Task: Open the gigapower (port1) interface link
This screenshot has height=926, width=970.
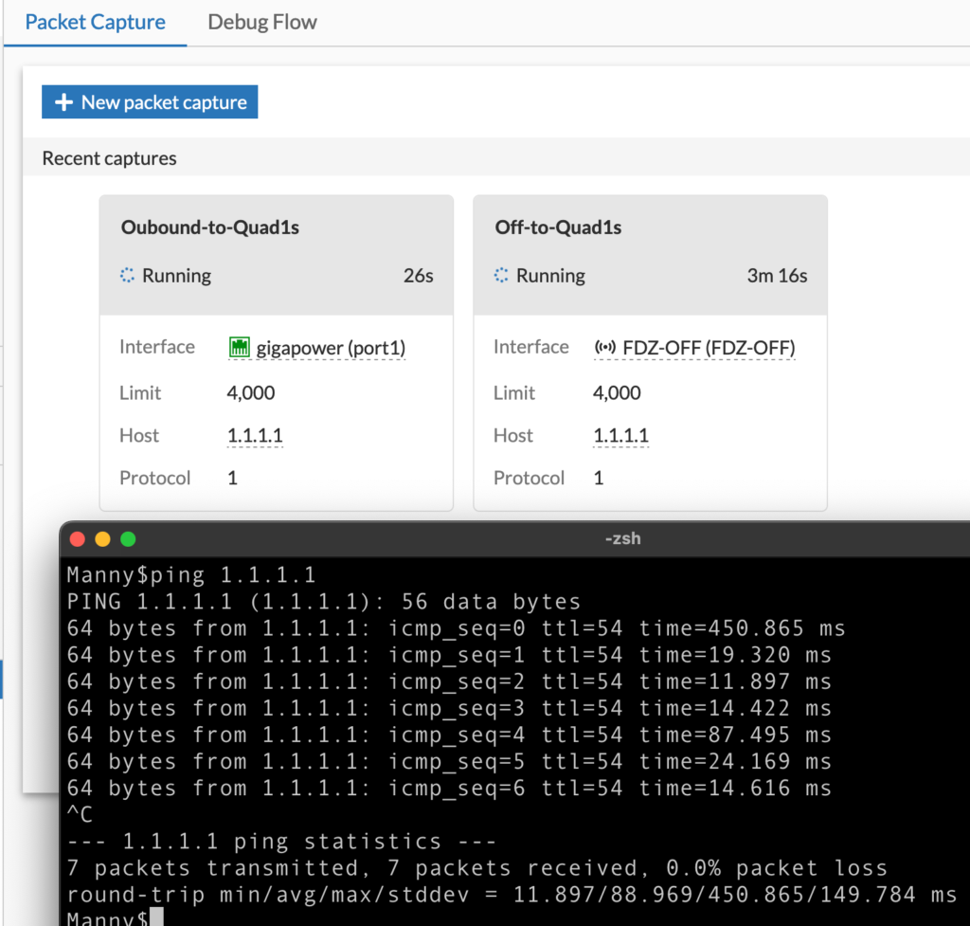Action: (331, 348)
